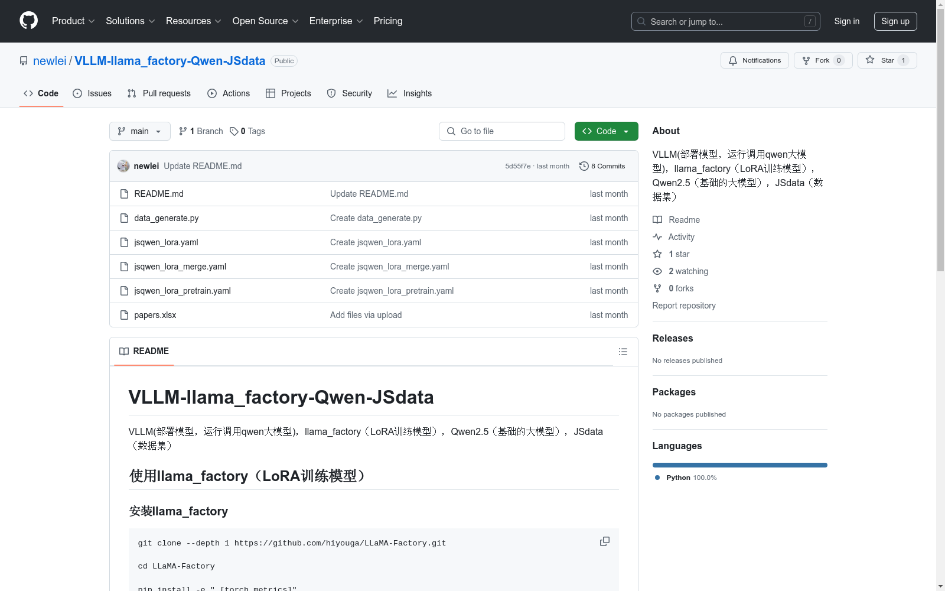Click the Activity pulse icon
Viewport: 945px width, 591px height.
pyautogui.click(x=657, y=237)
